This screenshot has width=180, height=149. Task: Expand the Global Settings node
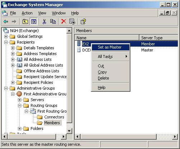pos(6,36)
